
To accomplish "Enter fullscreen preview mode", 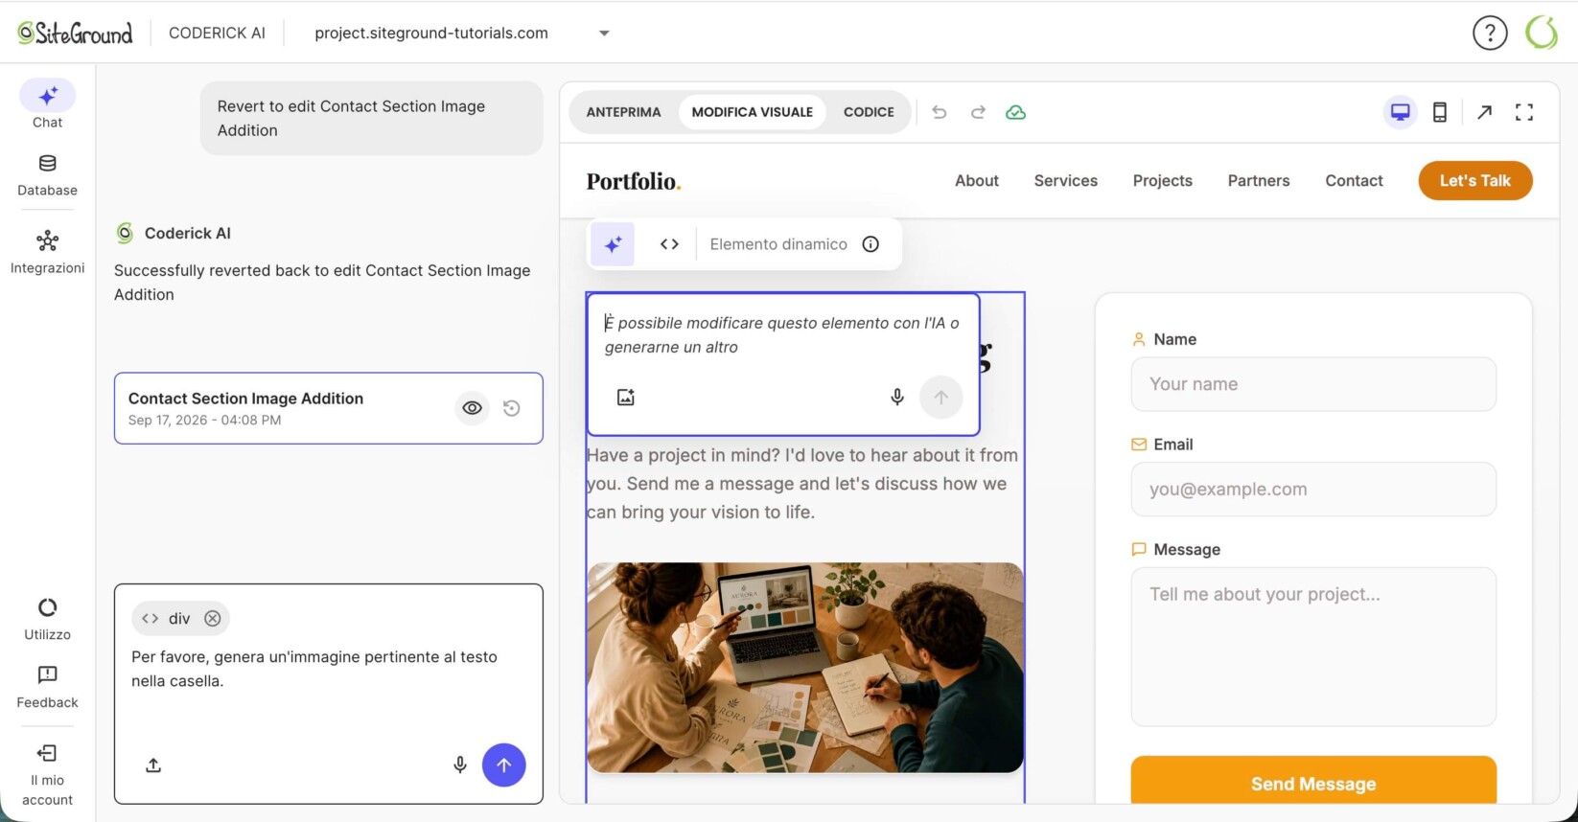I will [1524, 112].
